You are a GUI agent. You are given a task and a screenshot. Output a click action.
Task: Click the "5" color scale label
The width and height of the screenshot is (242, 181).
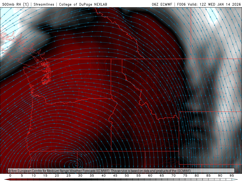pos(22,176)
